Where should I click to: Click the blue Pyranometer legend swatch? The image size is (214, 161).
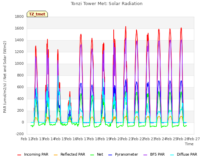[x=110, y=155]
